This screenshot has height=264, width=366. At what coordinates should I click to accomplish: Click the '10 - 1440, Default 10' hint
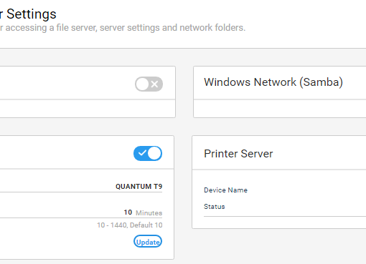[130, 225]
